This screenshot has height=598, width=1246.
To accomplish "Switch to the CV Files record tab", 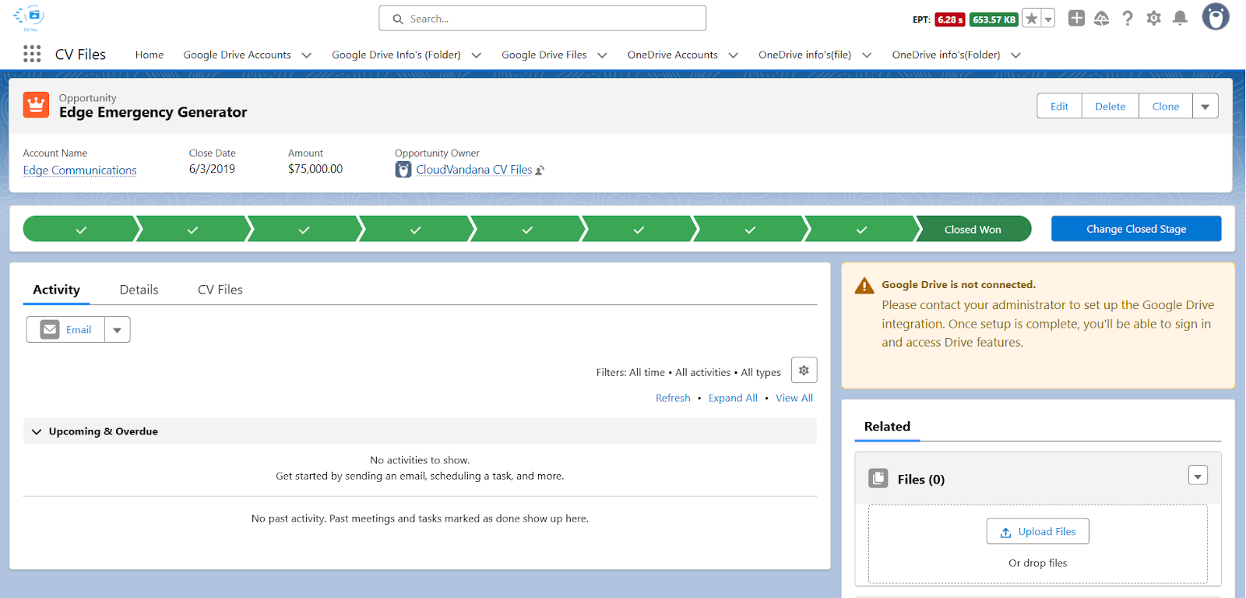I will 220,290.
